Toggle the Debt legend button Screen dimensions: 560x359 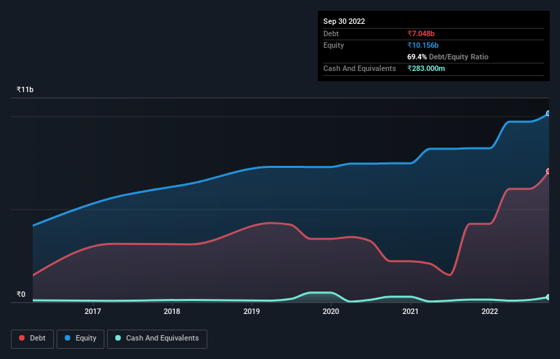click(32, 339)
